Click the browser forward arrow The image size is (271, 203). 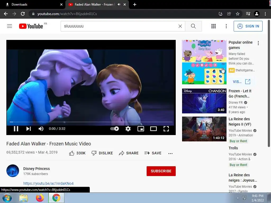[x=14, y=14]
